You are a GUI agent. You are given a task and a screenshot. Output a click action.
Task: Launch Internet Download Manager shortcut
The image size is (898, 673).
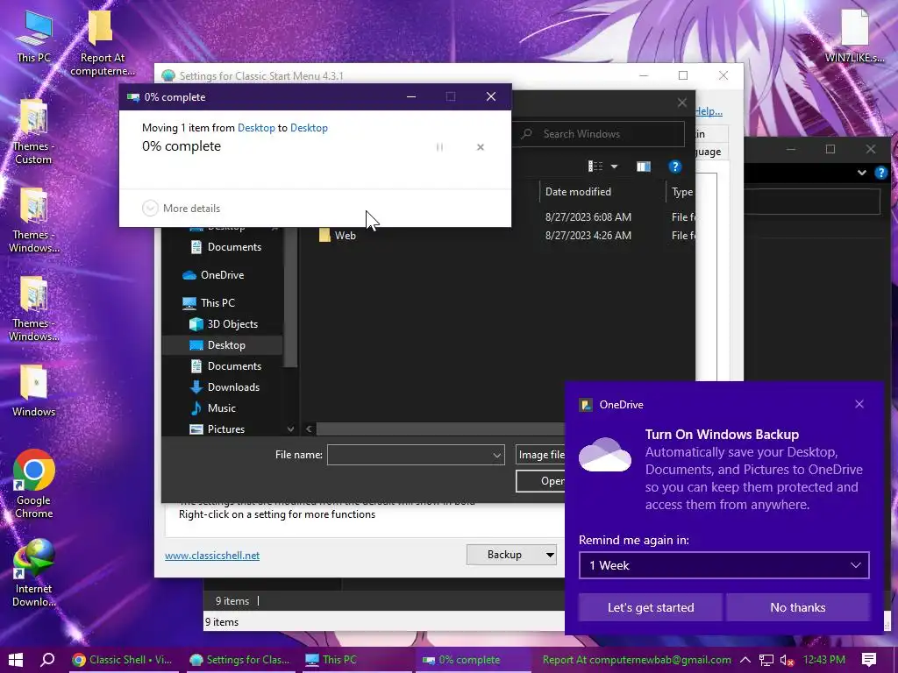(x=33, y=572)
